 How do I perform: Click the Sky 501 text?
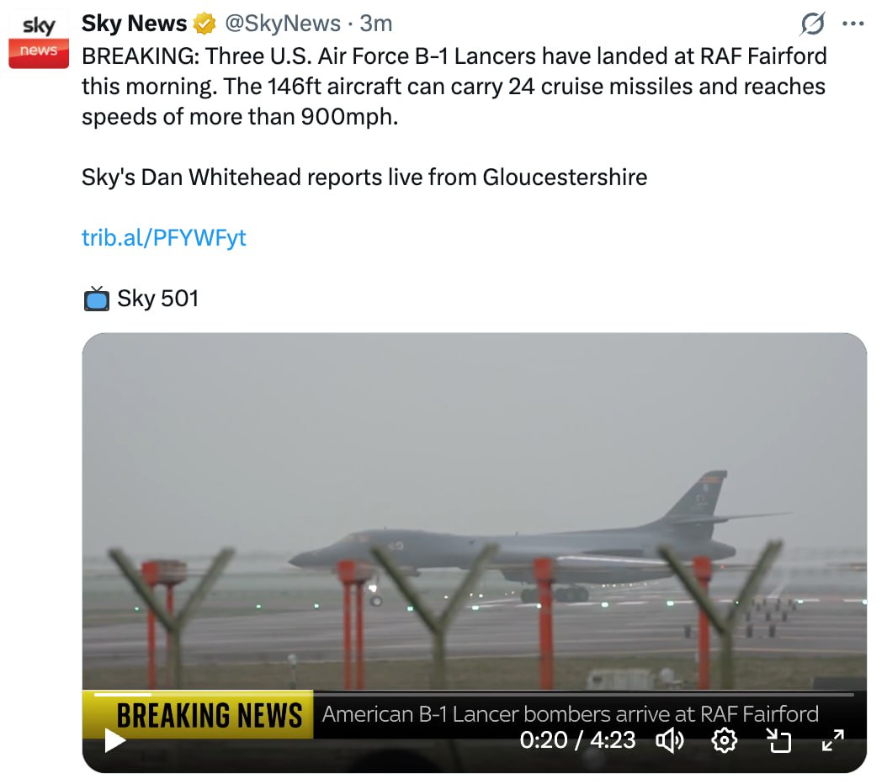point(158,299)
